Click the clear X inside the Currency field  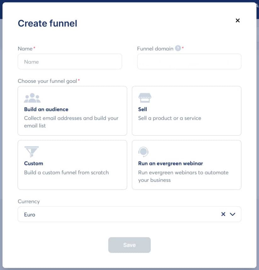(223, 214)
